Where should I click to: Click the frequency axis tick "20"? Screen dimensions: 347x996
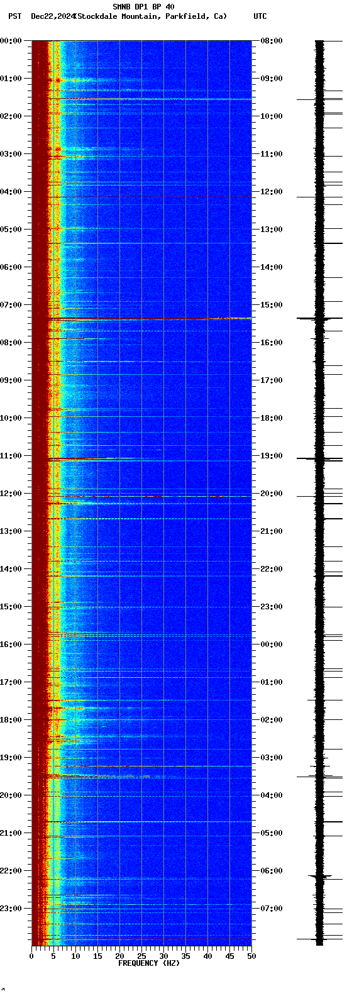click(x=119, y=956)
